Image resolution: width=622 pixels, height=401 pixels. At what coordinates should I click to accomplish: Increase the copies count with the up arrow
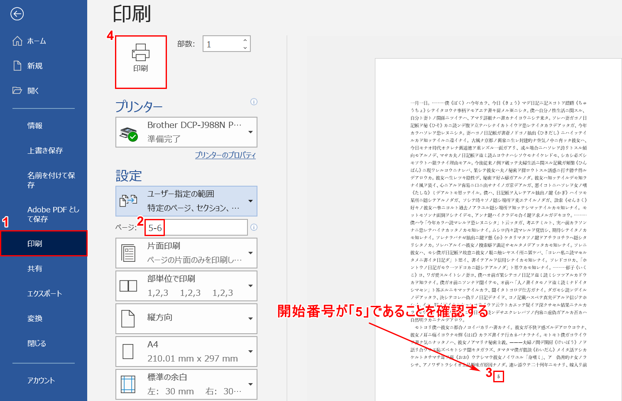click(x=245, y=40)
